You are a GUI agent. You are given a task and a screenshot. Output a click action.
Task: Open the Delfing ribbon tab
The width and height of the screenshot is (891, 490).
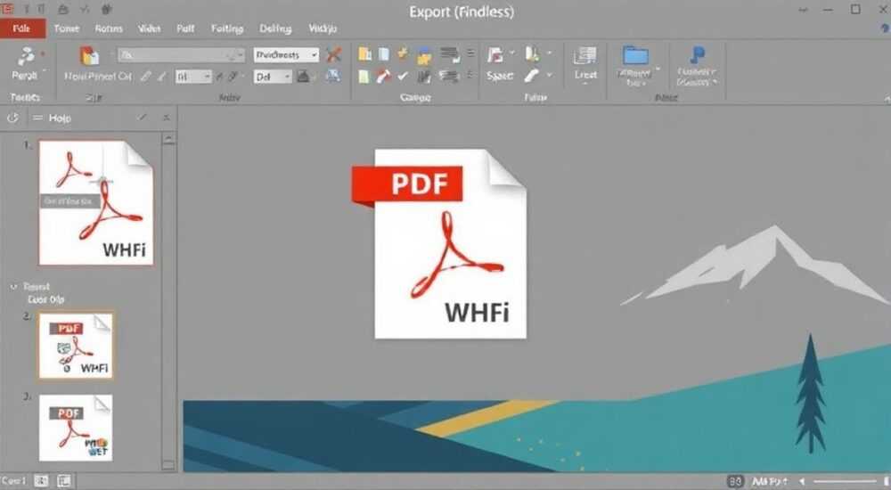[x=275, y=29]
